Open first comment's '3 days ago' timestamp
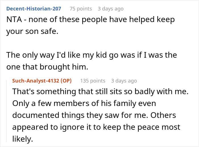 pos(111,9)
